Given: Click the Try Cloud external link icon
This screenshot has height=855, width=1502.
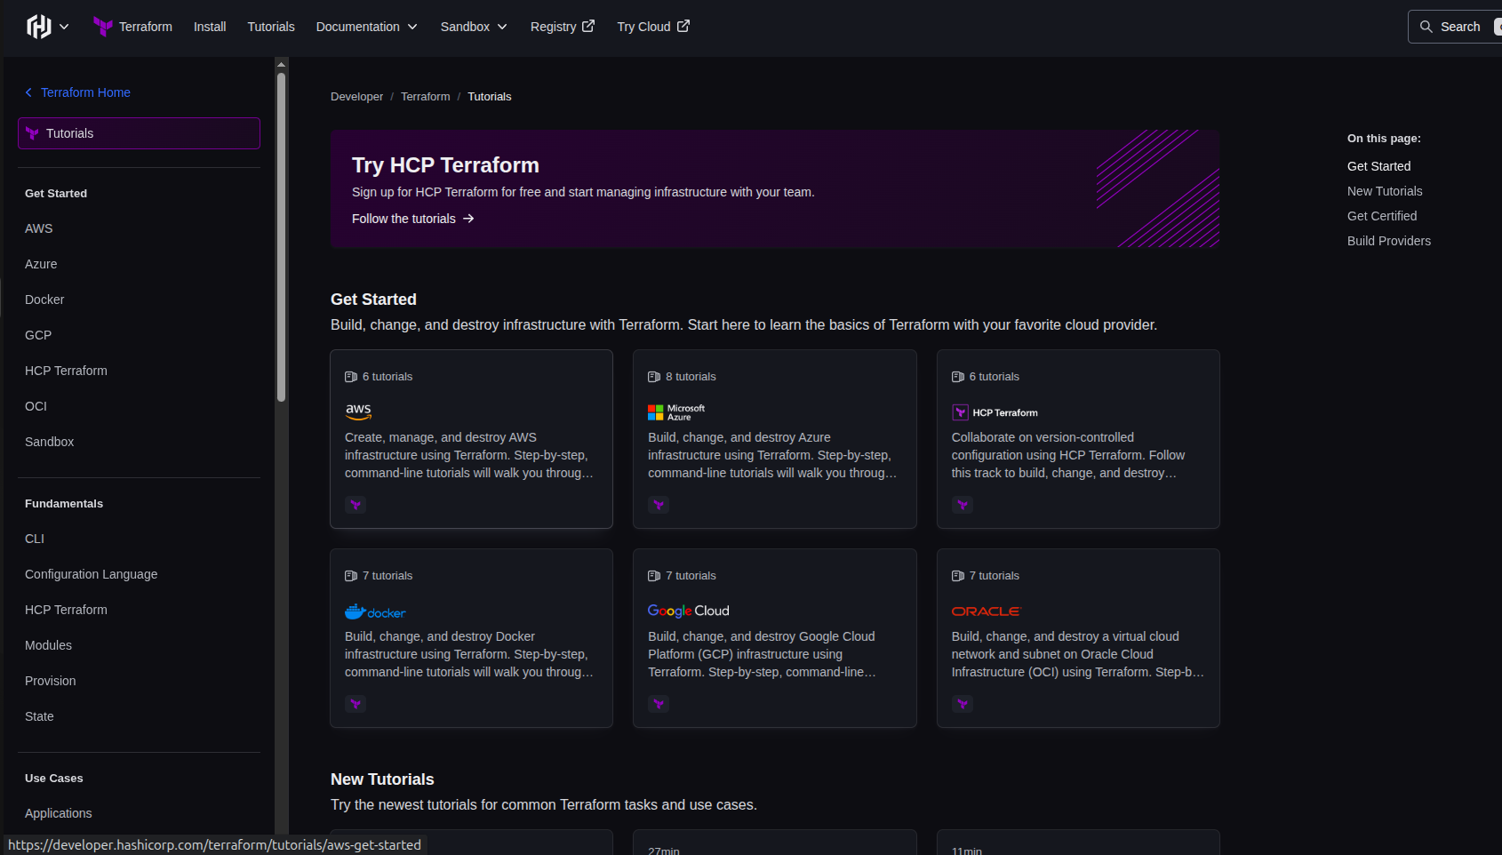Looking at the screenshot, I should click(x=683, y=27).
